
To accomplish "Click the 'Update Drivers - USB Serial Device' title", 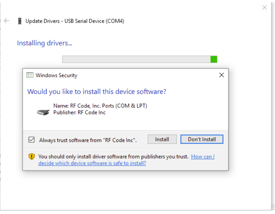I will [x=75, y=21].
